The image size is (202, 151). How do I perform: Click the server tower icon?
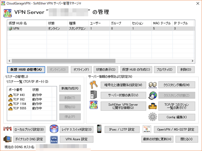tap(93, 95)
